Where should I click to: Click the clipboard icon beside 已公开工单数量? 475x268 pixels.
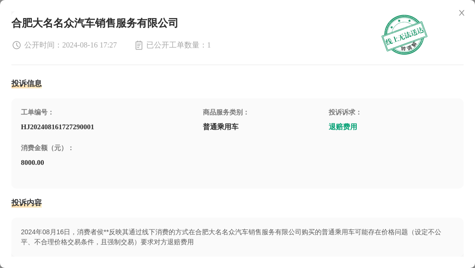[139, 45]
